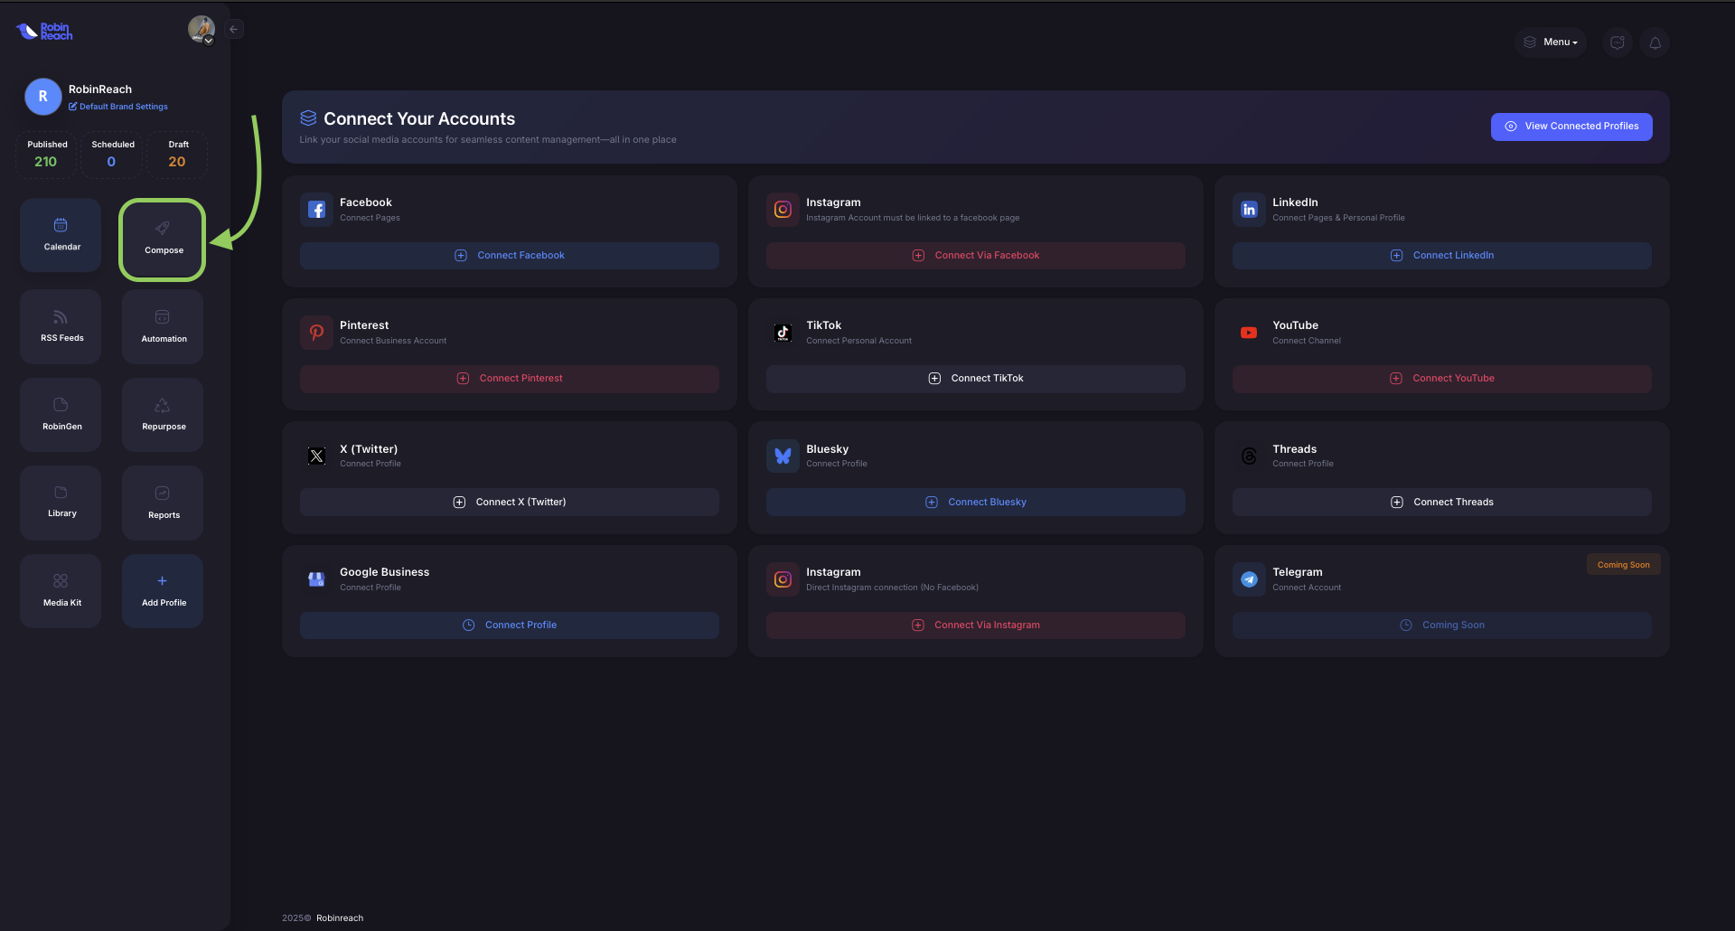Click the LinkedIn logo icon
This screenshot has width=1735, height=931.
pyautogui.click(x=1249, y=210)
